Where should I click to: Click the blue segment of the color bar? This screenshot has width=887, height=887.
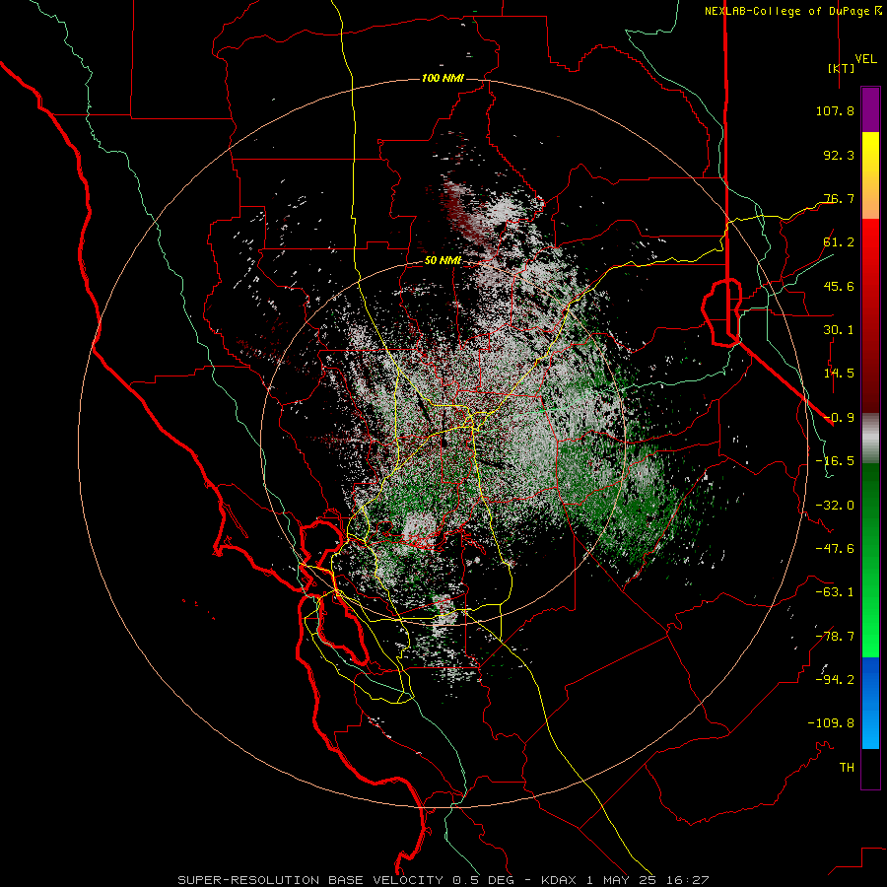[870, 703]
